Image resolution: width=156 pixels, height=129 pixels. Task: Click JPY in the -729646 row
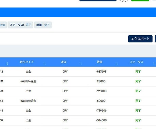(x=65, y=110)
